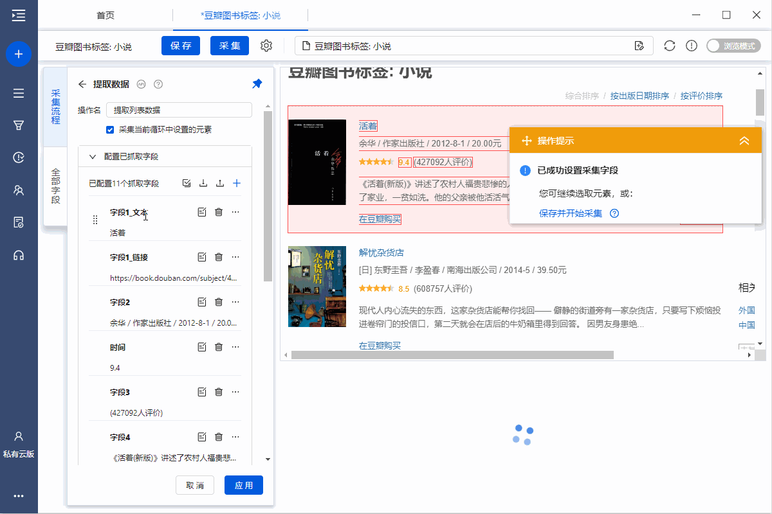Image resolution: width=772 pixels, height=514 pixels.
Task: Click the 应用 button
Action: (x=244, y=485)
